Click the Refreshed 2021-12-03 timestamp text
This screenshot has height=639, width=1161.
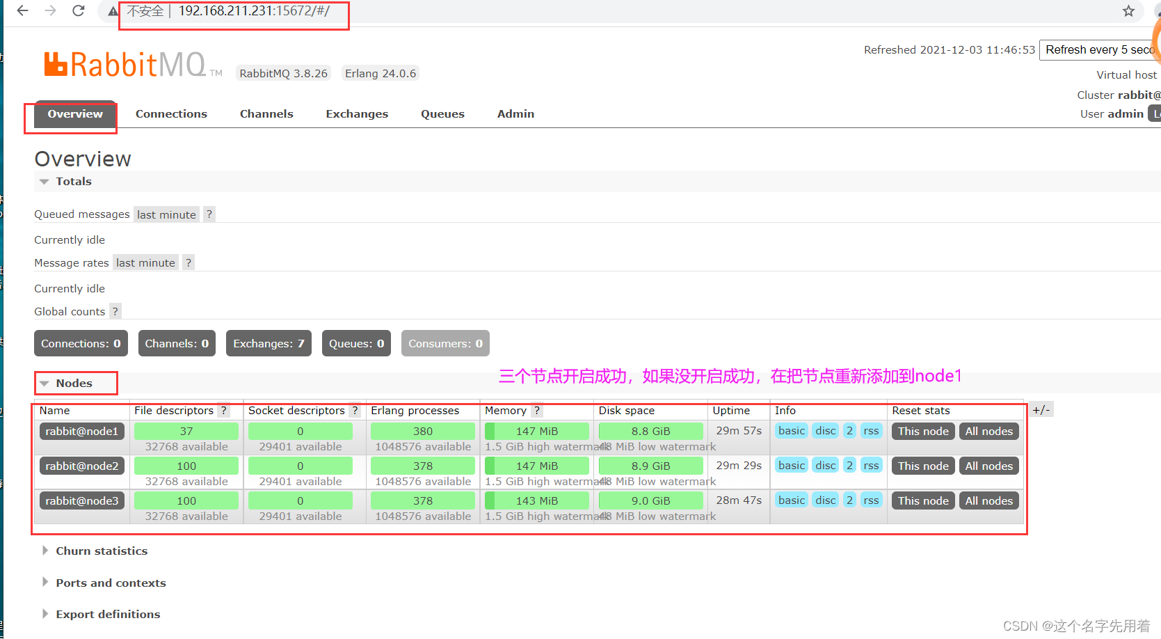[x=950, y=50]
